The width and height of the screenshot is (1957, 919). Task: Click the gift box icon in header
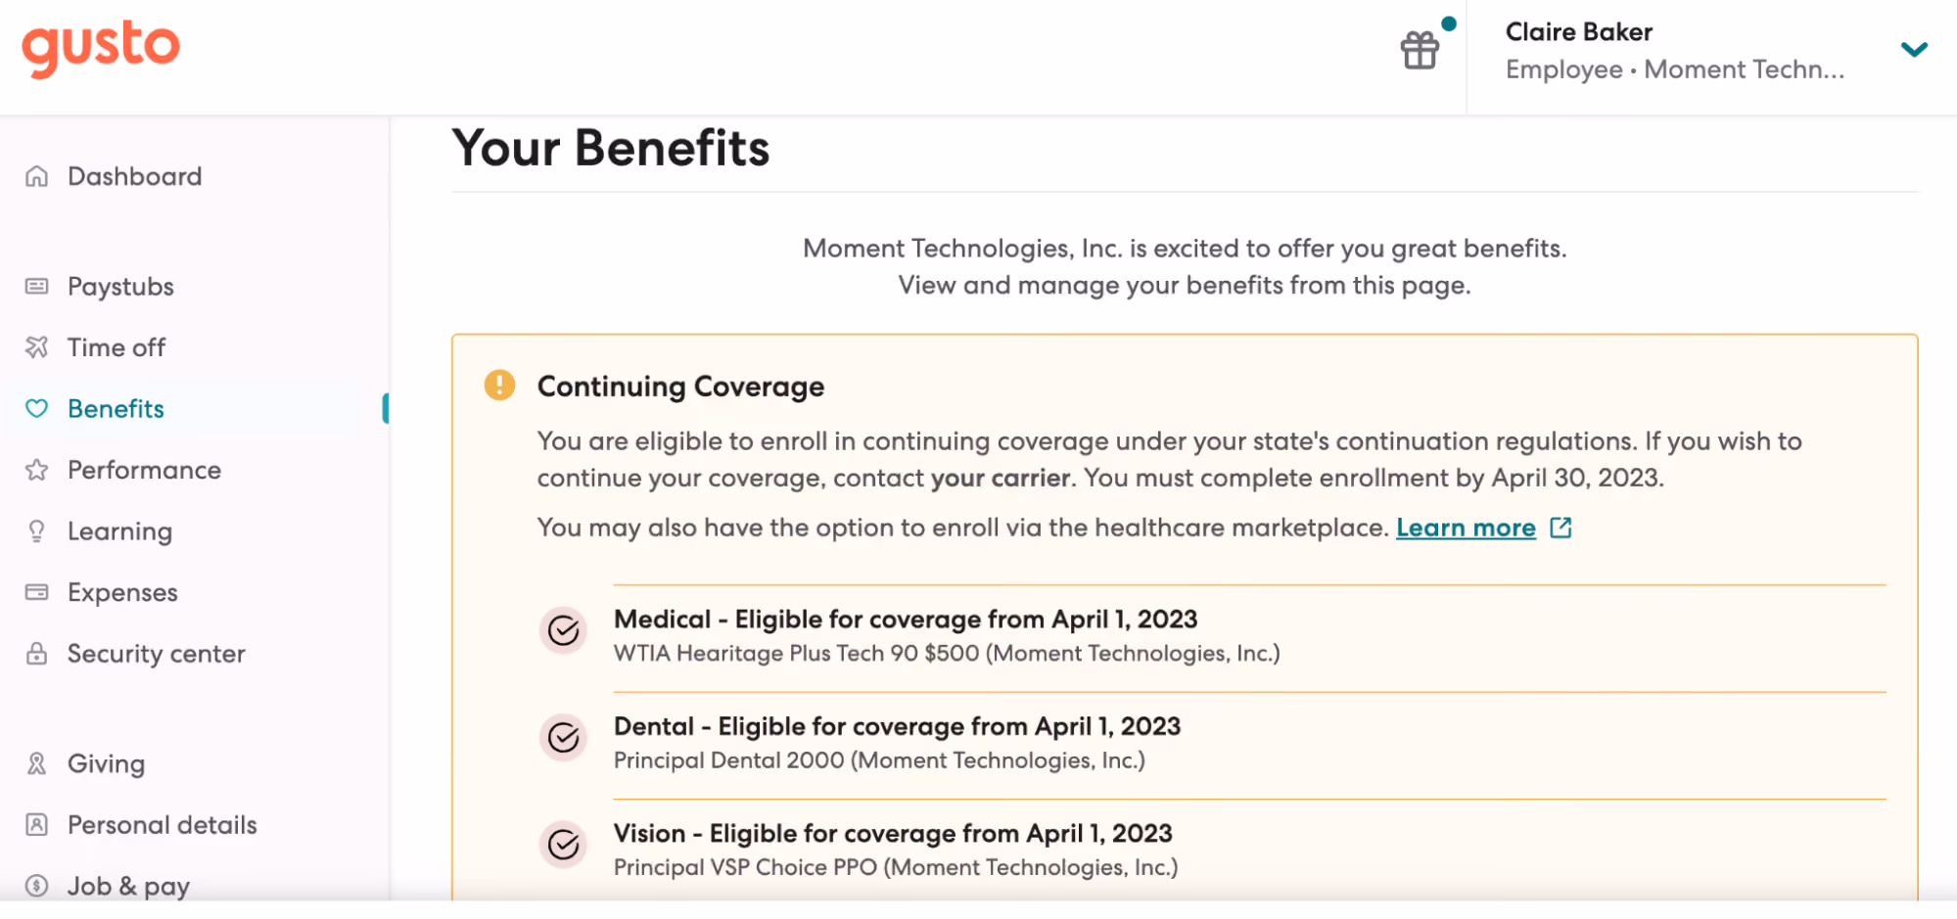coord(1419,50)
